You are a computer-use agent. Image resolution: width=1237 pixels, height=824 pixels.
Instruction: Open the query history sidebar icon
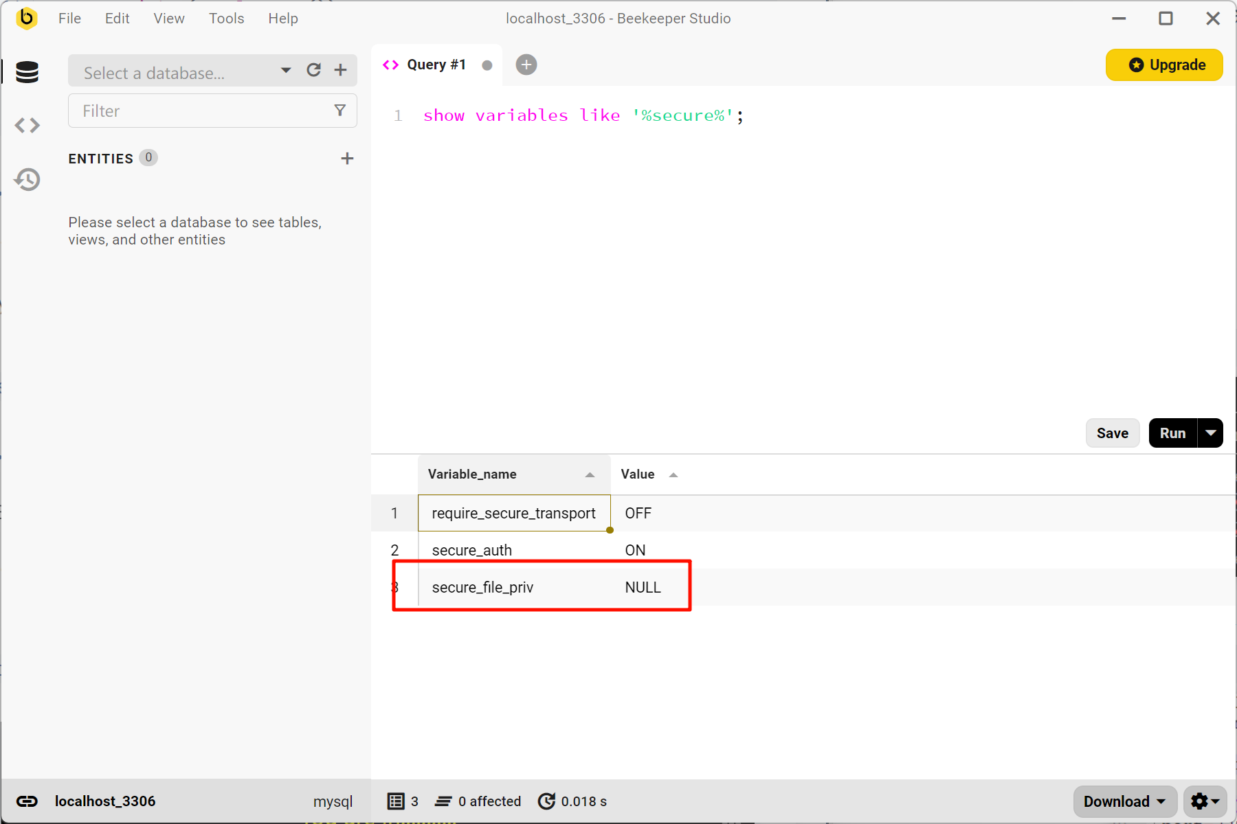pyautogui.click(x=27, y=179)
